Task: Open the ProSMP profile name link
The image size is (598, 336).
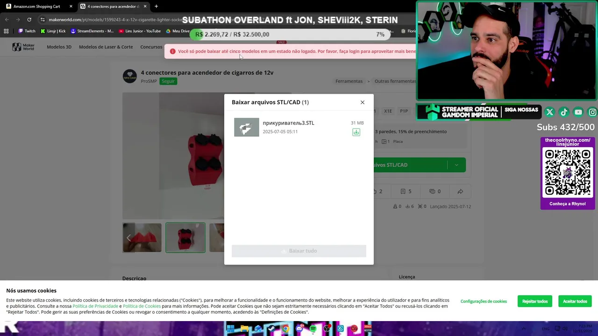Action: [149, 81]
